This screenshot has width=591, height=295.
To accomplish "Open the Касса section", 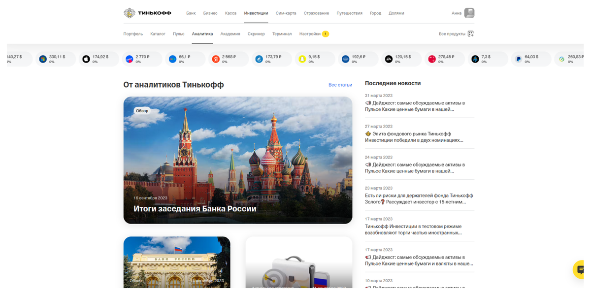I will click(x=230, y=13).
